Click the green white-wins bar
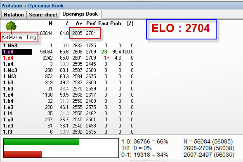 (41, 141)
